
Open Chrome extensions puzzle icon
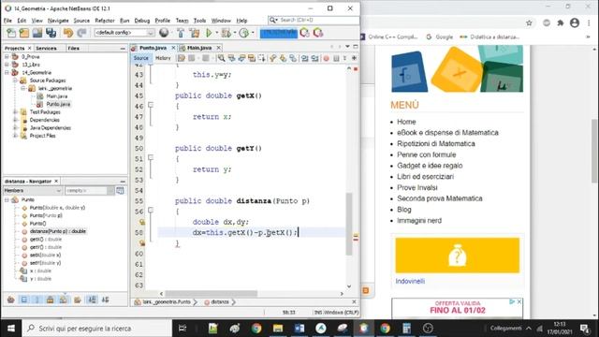[561, 22]
